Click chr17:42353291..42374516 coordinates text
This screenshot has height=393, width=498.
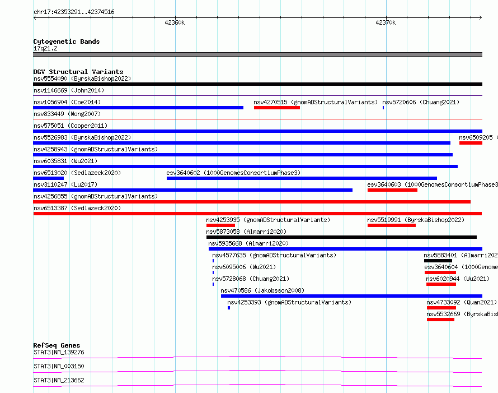(x=74, y=12)
